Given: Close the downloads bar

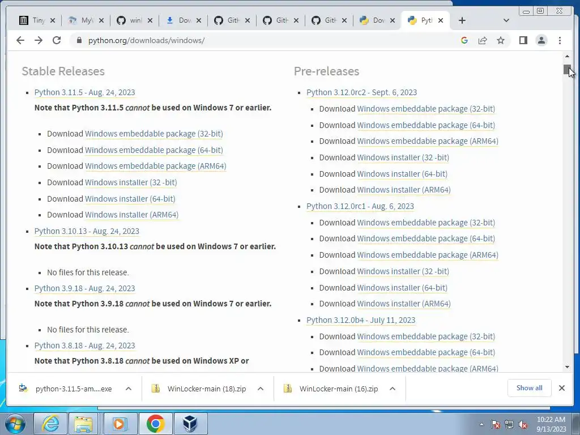Looking at the screenshot, I should (x=562, y=388).
